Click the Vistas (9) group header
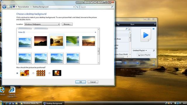Viewport: 187px width, 105px height. [x=21, y=32]
